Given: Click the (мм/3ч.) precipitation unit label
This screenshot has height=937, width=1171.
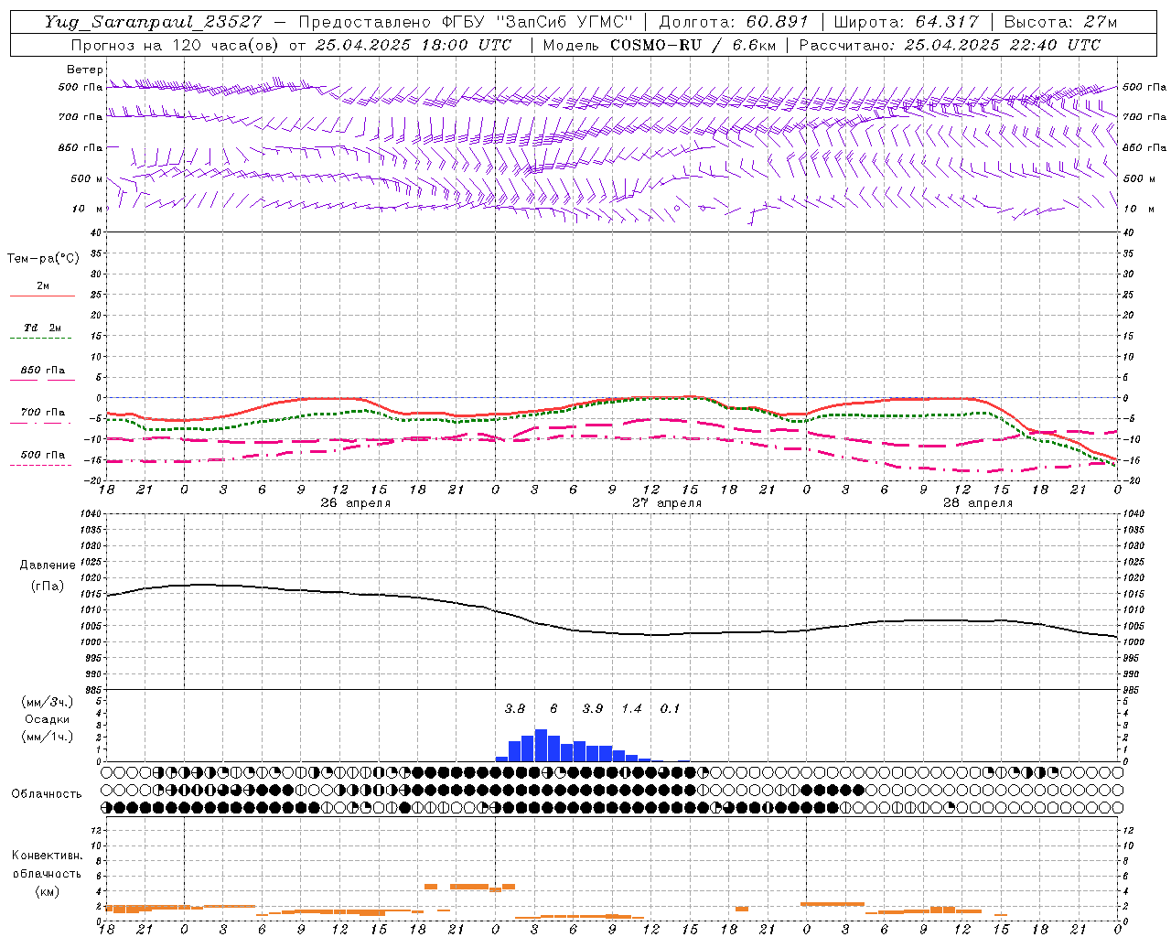Looking at the screenshot, I should tap(48, 702).
